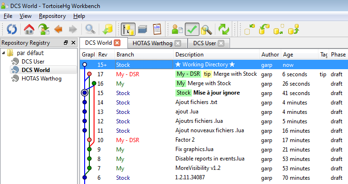Float the Repository Registry panel
Viewport: 348px width, 184px height.
coord(66,43)
